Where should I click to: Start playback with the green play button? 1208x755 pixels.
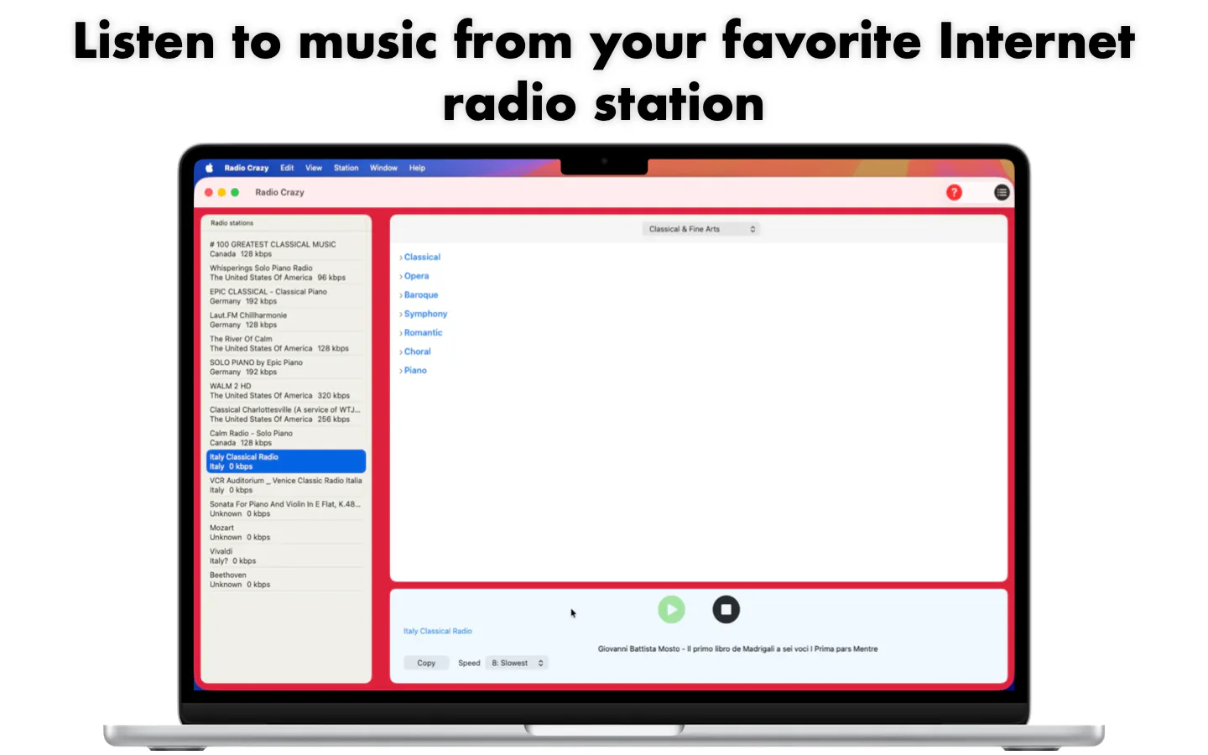pyautogui.click(x=671, y=609)
